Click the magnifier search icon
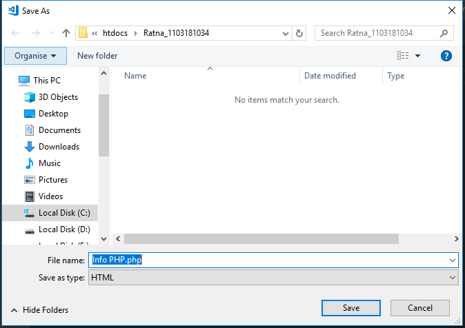Image resolution: width=465 pixels, height=328 pixels. point(444,33)
